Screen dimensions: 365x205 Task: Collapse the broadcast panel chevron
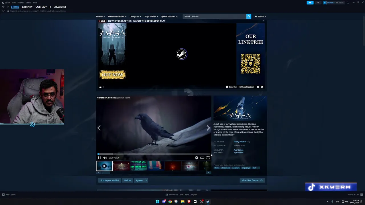pyautogui.click(x=263, y=21)
